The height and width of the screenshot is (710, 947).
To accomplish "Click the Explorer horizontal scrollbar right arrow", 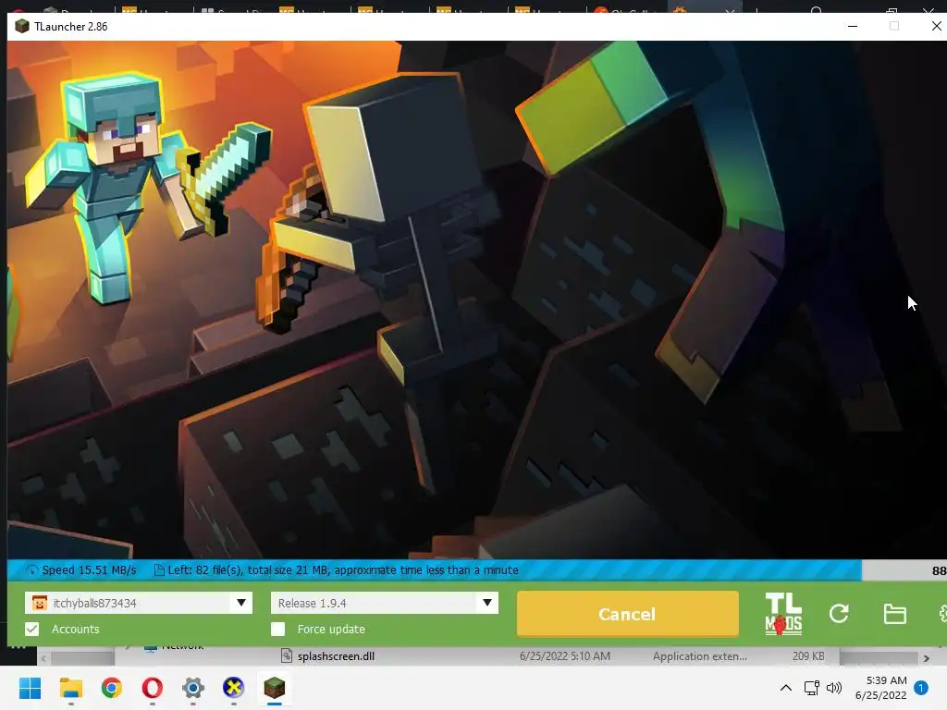I will tap(926, 658).
